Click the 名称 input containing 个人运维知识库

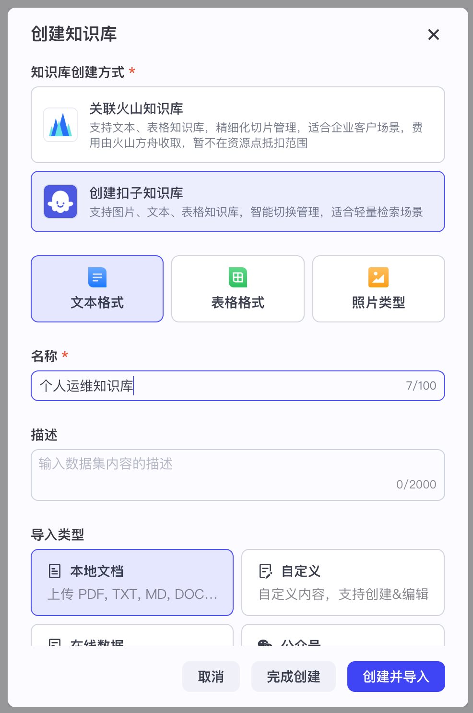click(238, 386)
